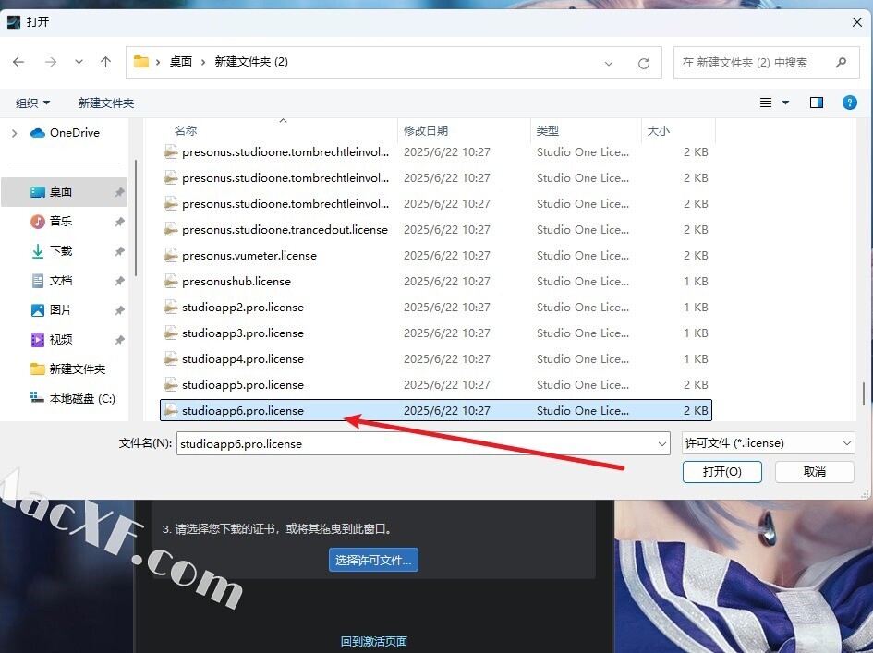Click the pin icon beside 下载
The image size is (873, 653).
(x=119, y=251)
